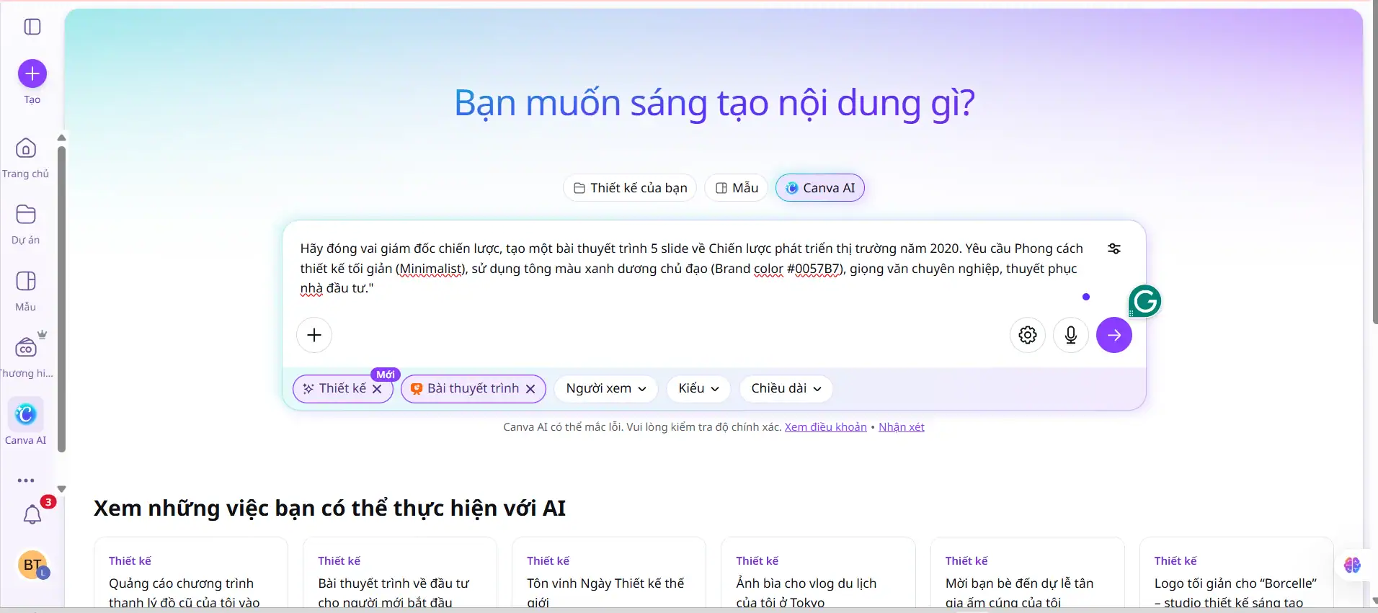Remove the Thiết kế chip
This screenshot has width=1378, height=613.
(377, 389)
